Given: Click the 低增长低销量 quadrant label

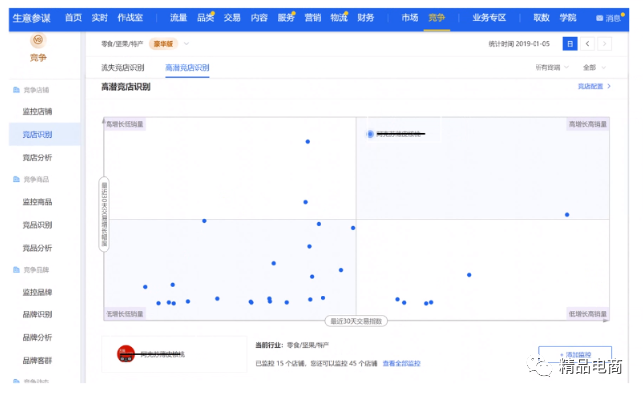Looking at the screenshot, I should tap(124, 314).
